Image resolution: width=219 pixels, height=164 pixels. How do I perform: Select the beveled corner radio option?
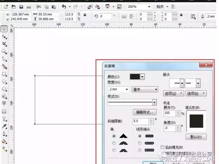(x=114, y=150)
